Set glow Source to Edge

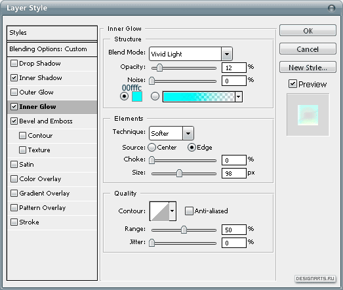(x=192, y=148)
